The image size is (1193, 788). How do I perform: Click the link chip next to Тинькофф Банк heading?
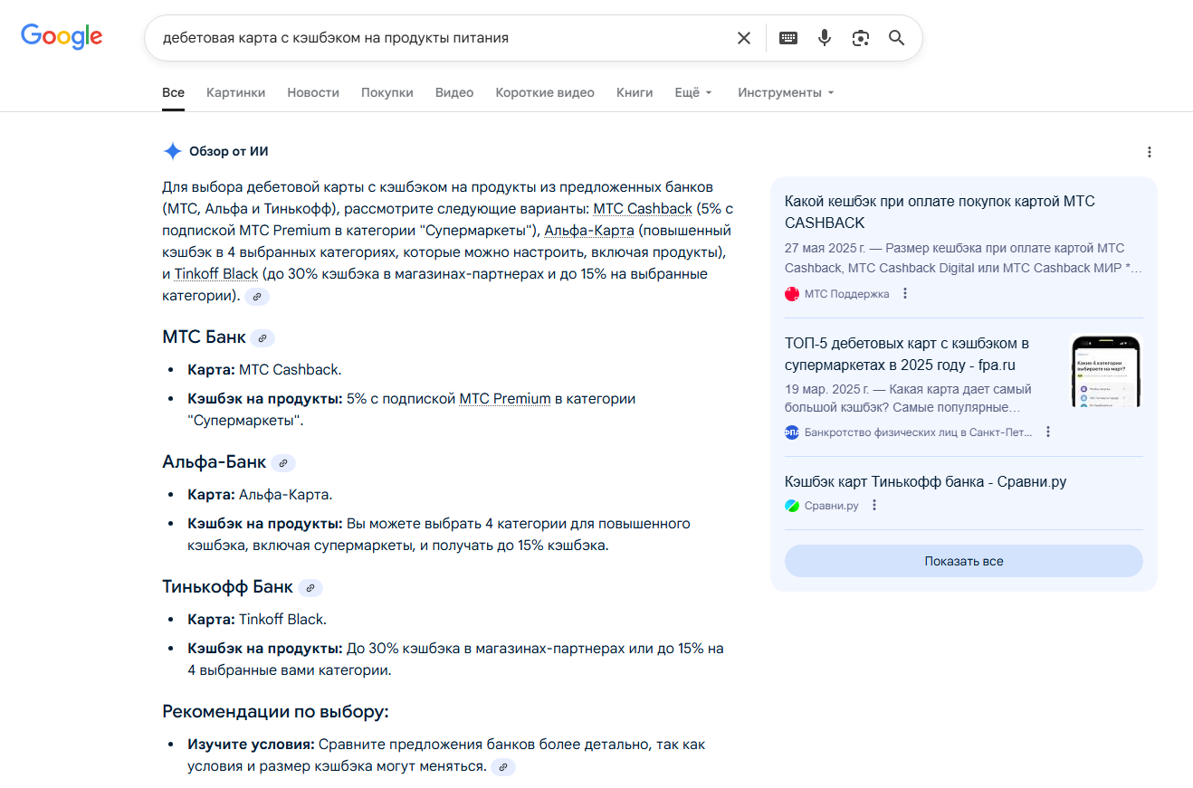tap(310, 588)
